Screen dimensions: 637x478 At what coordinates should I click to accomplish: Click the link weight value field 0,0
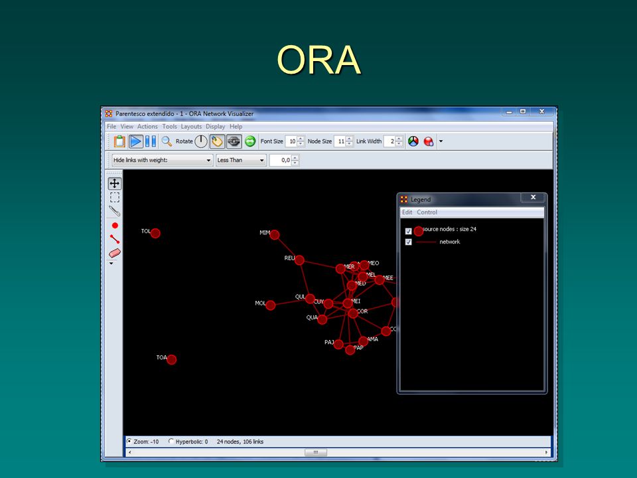280,160
